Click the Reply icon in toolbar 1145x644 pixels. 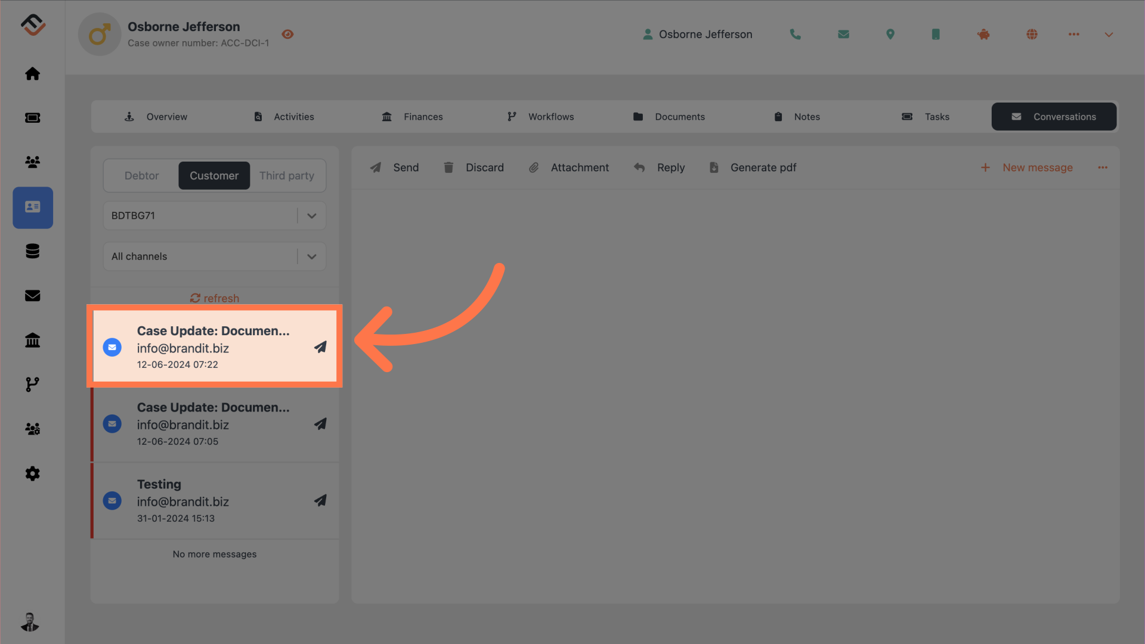[639, 167]
